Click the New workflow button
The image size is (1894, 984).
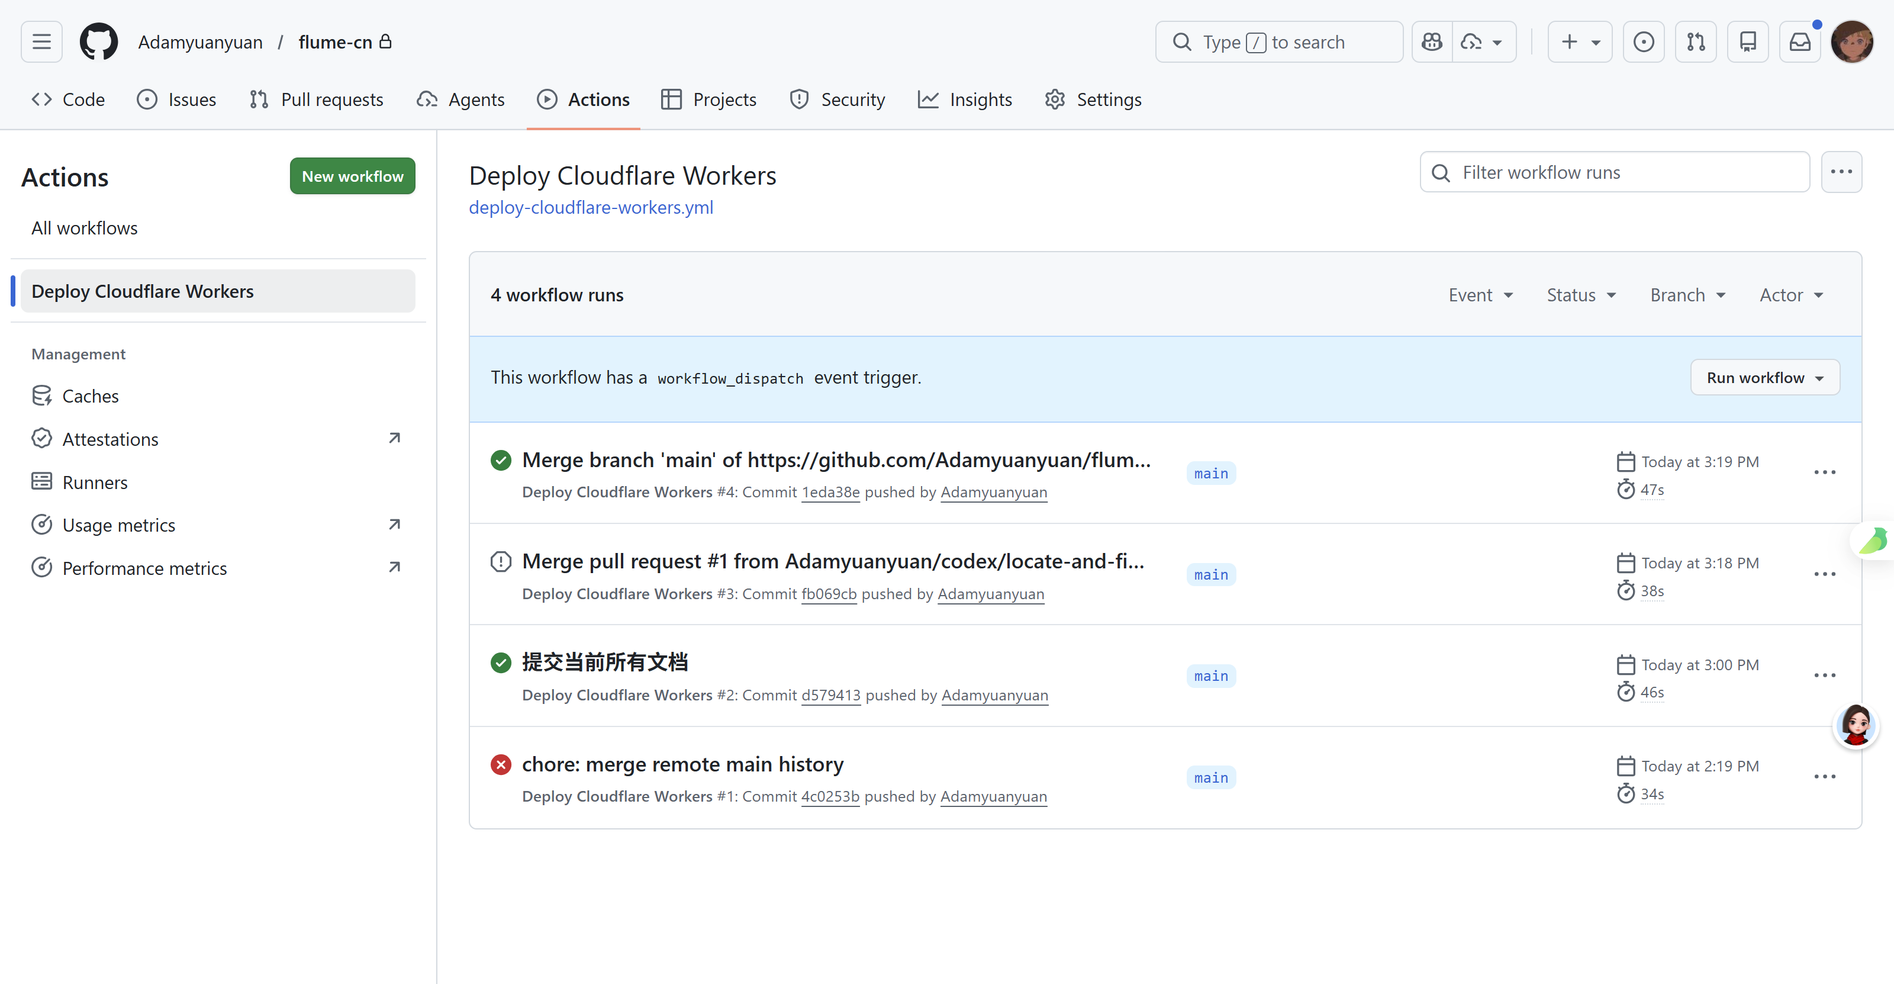click(x=353, y=176)
